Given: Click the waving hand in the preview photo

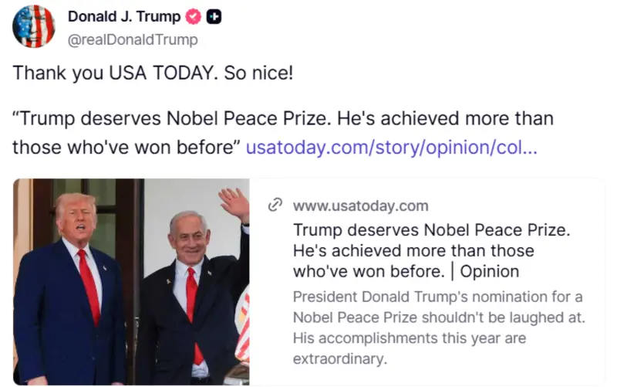Looking at the screenshot, I should pyautogui.click(x=235, y=204).
